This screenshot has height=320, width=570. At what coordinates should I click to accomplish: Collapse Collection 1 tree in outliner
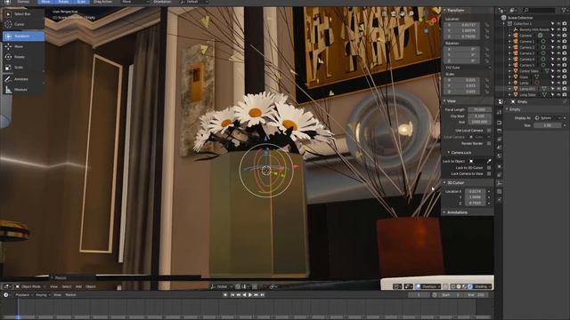(504, 24)
